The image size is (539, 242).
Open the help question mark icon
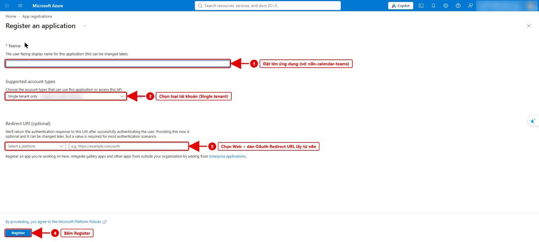pos(458,5)
